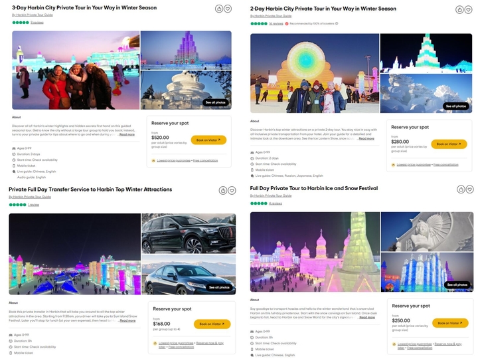Expand Read more on 2-Day tour description
The height and width of the screenshot is (359, 478).
366,138
